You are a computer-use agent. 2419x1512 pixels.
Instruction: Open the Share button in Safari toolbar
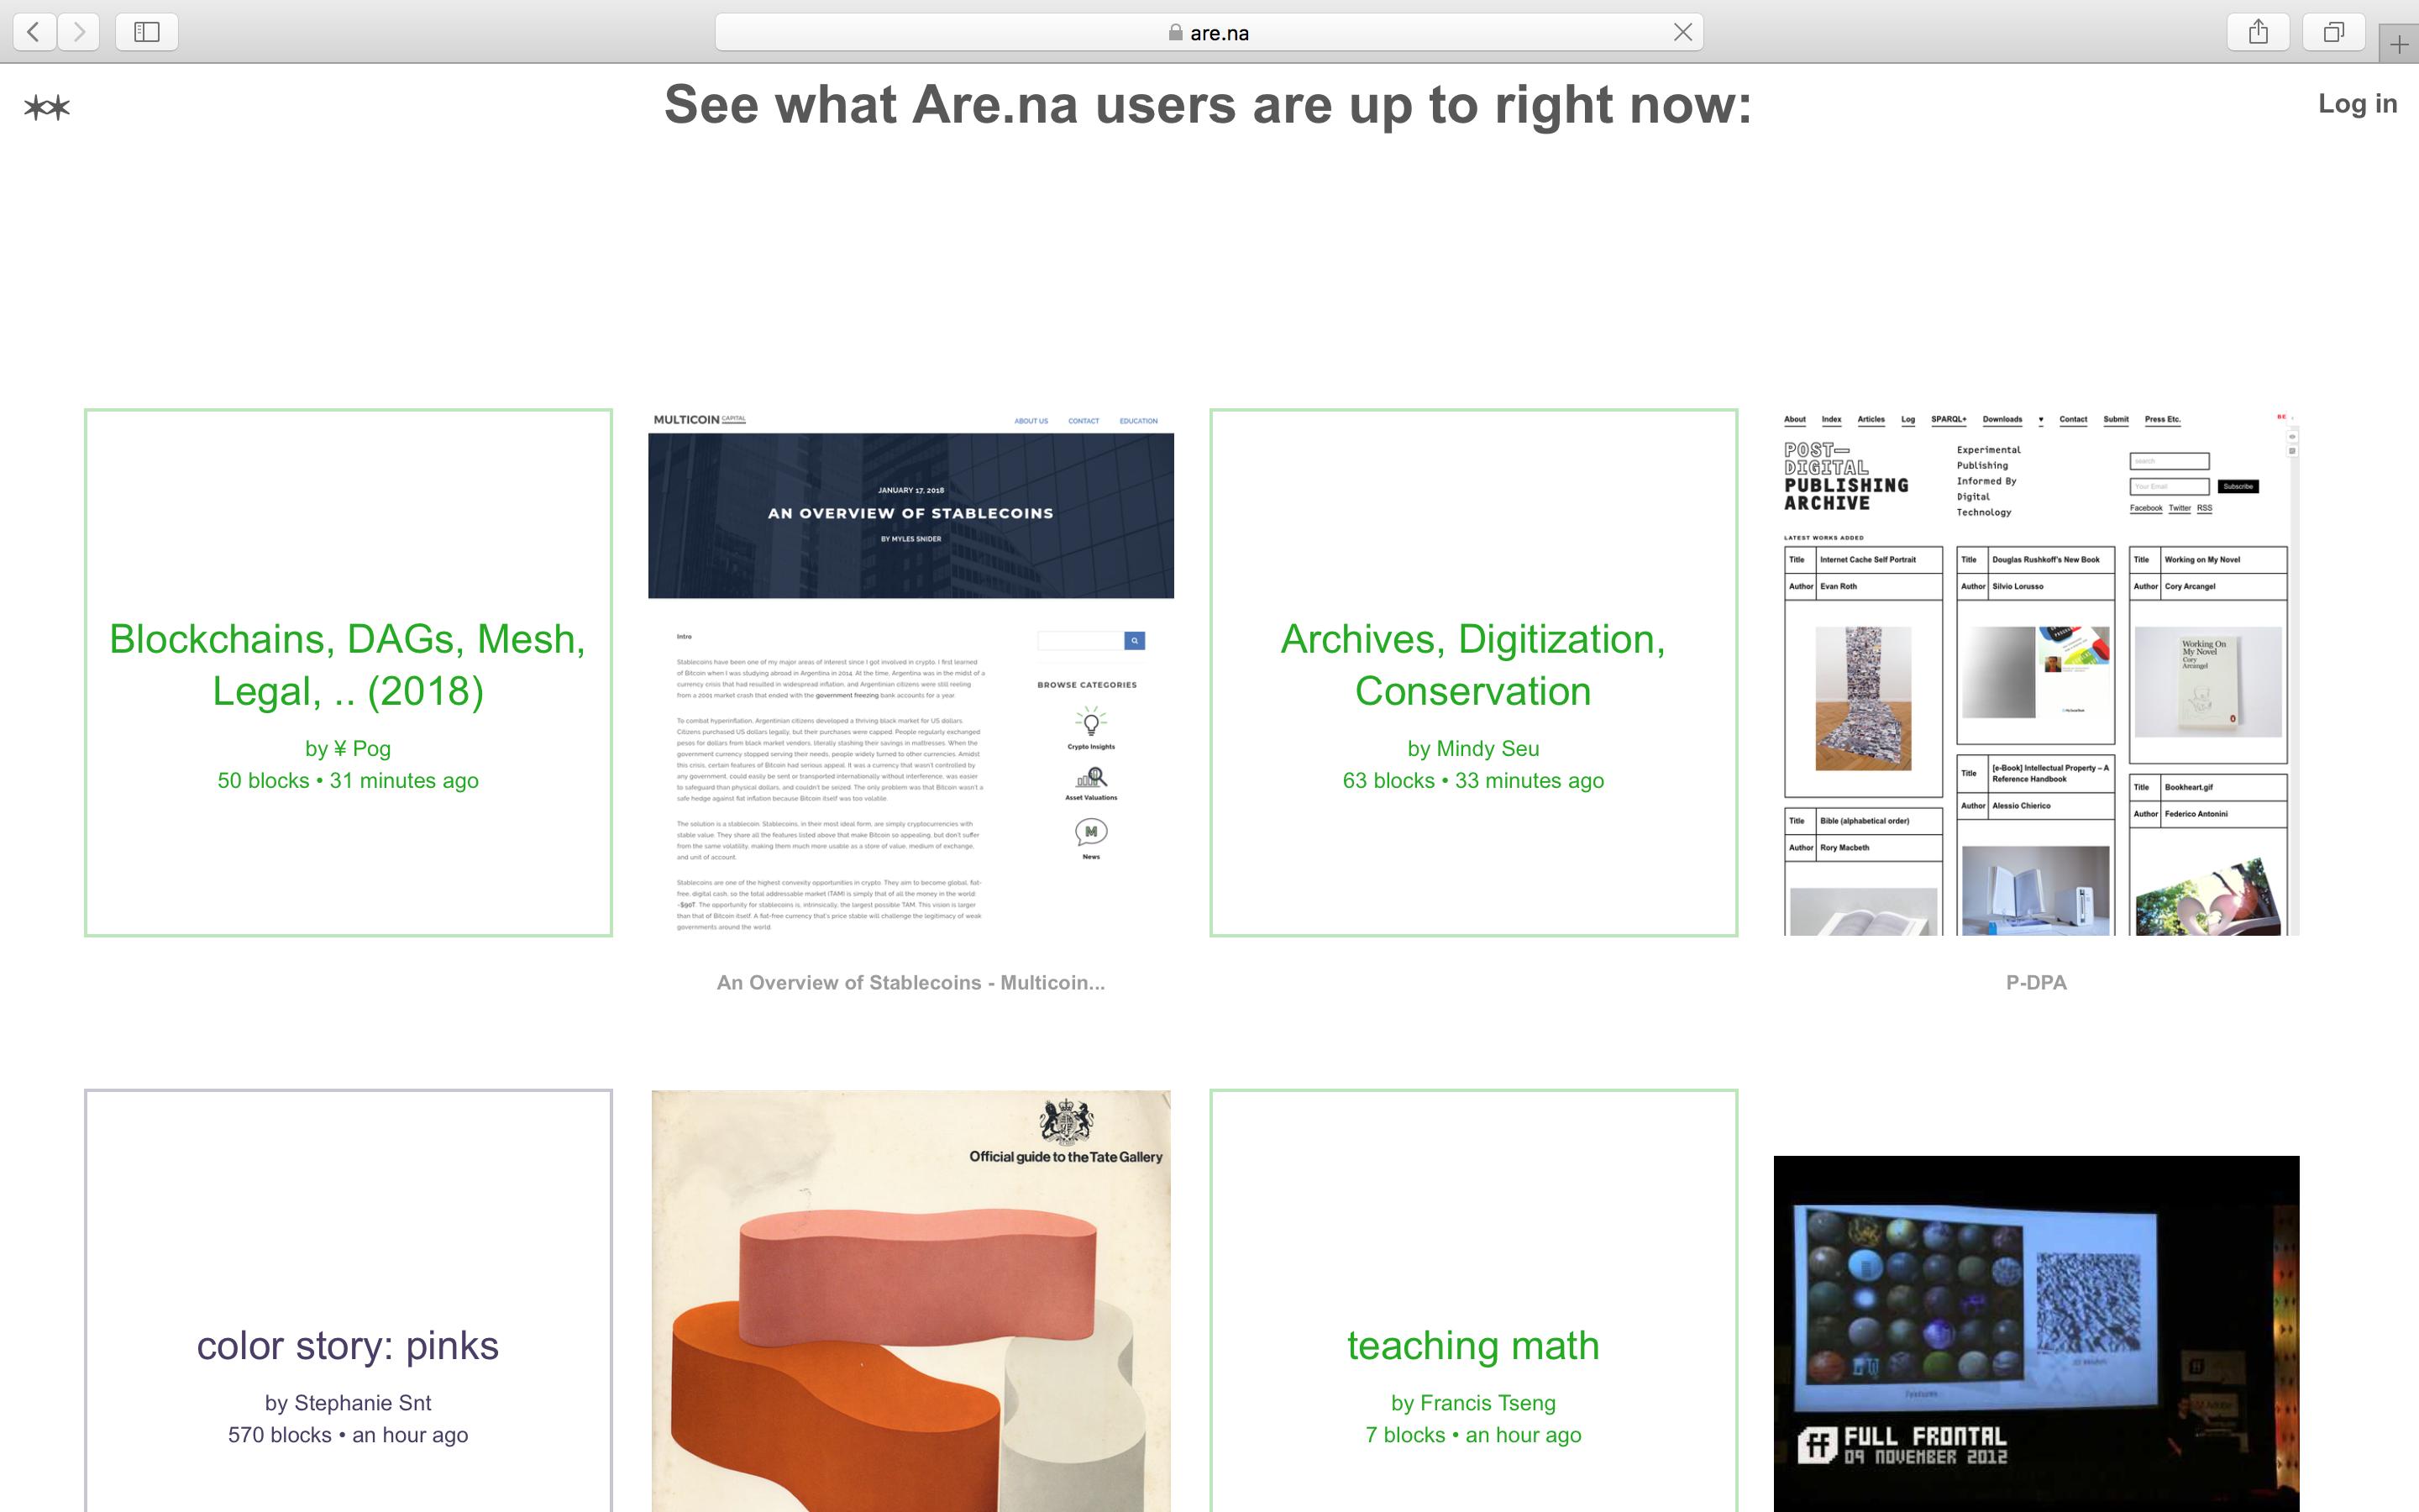[2258, 32]
